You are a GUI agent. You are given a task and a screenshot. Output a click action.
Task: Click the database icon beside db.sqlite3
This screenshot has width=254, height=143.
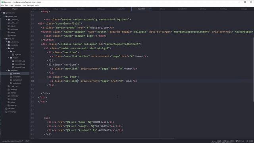6,108
